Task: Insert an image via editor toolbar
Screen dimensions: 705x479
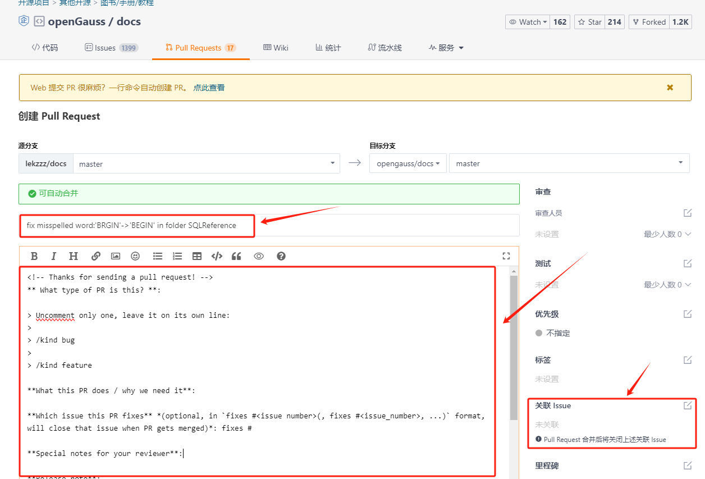Action: [x=116, y=256]
